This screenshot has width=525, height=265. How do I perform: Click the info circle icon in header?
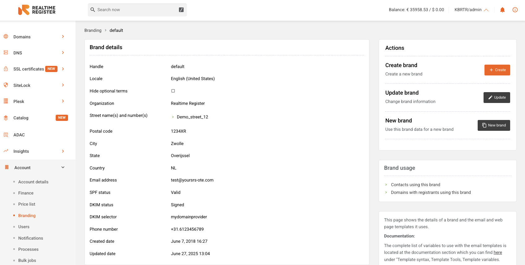point(515,10)
